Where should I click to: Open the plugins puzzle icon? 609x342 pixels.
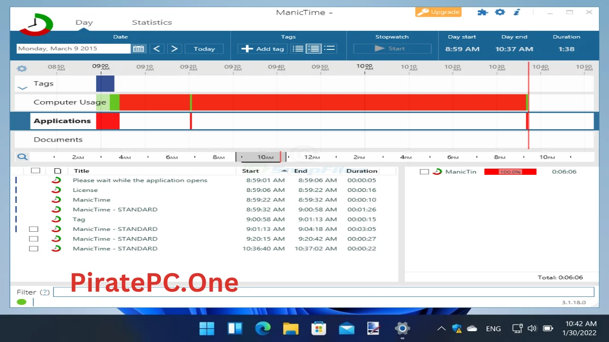(x=482, y=12)
